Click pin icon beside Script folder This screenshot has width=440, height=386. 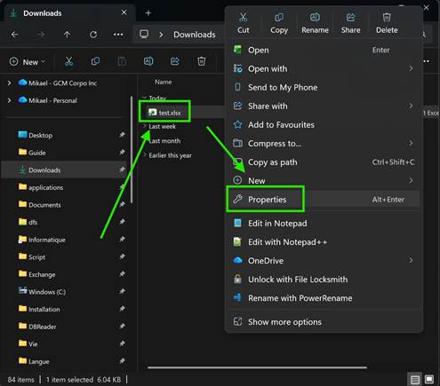pos(122,256)
